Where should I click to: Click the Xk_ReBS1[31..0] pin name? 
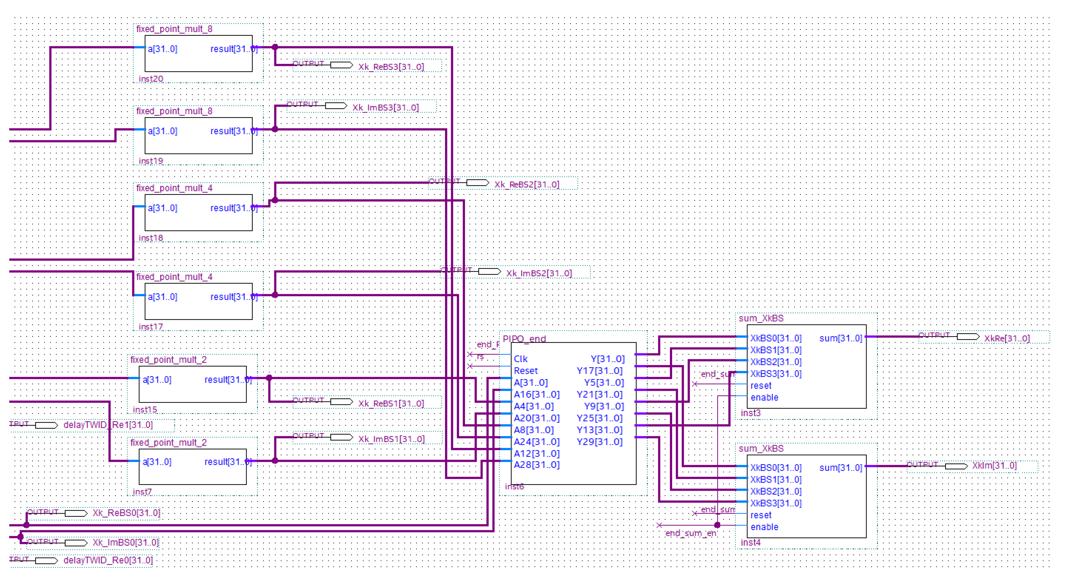pyautogui.click(x=391, y=404)
